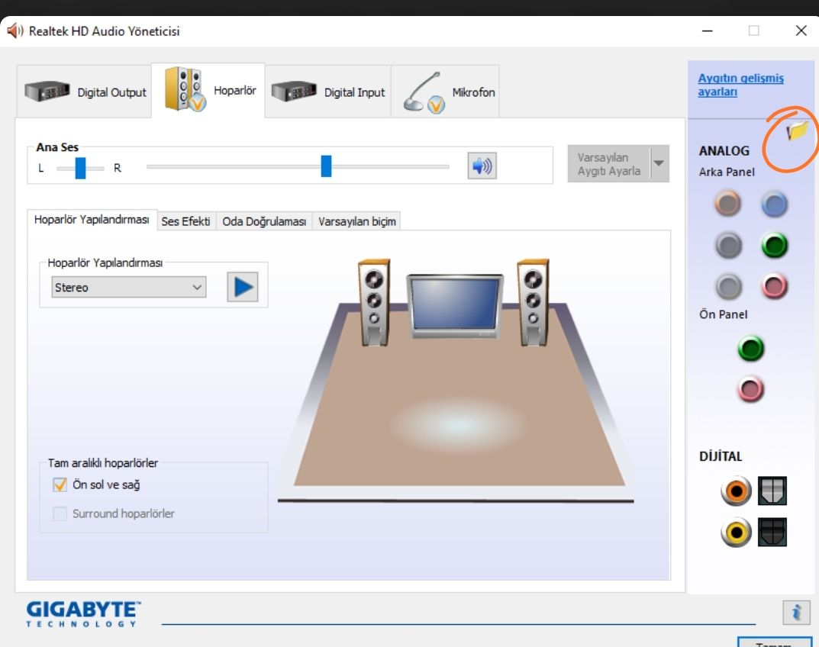The width and height of the screenshot is (819, 647).
Task: Open the Oda Doğrulaması tab
Action: pos(264,221)
